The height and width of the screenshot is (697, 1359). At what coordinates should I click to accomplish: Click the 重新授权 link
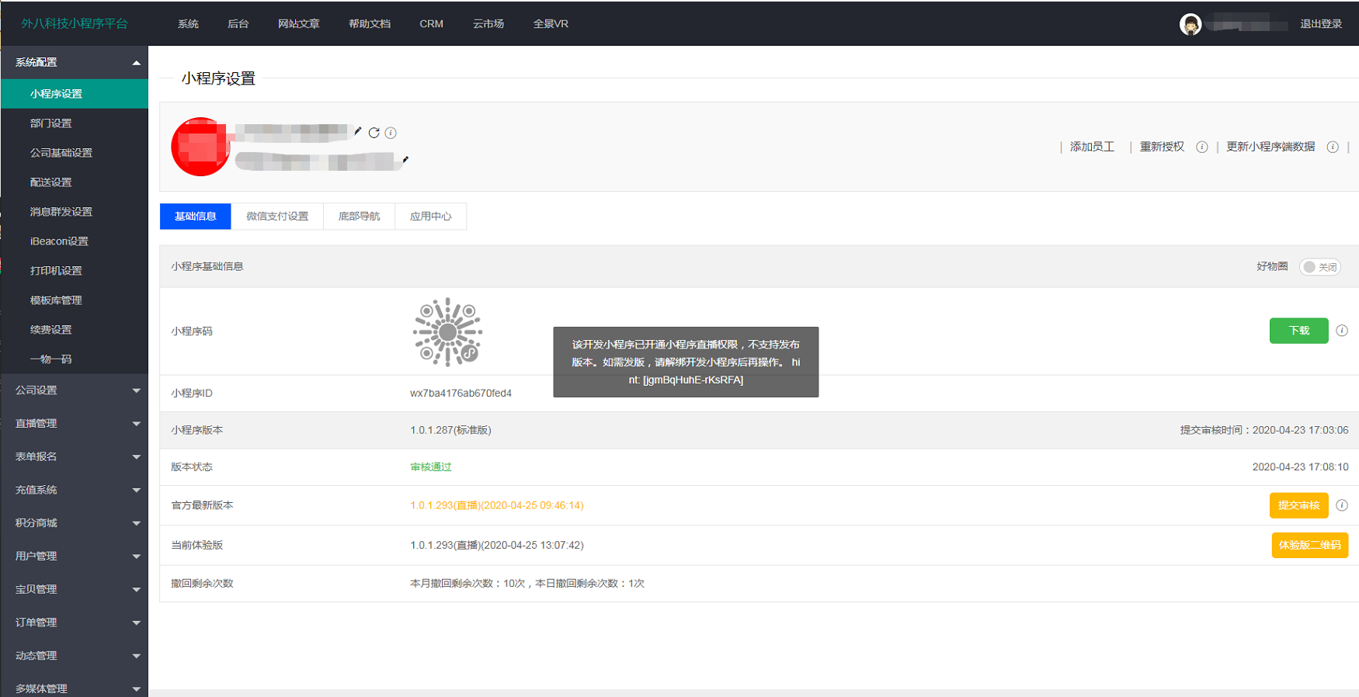pos(1162,147)
